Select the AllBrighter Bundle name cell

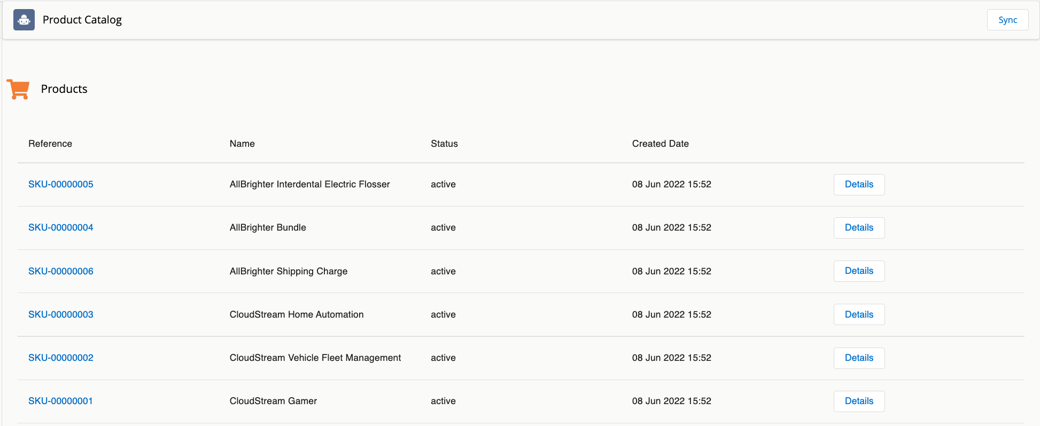coord(268,227)
